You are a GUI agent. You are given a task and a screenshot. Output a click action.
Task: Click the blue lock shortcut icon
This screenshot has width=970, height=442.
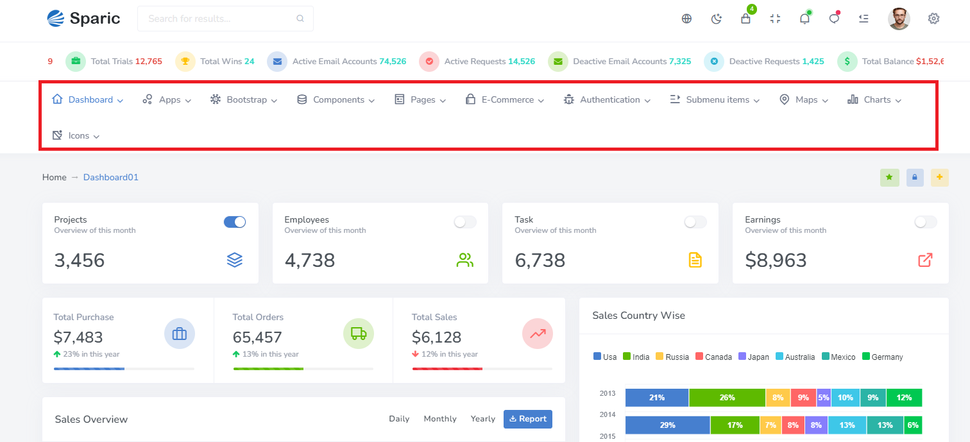(915, 177)
